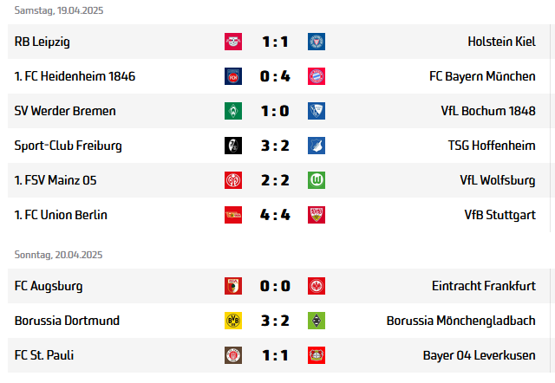The width and height of the screenshot is (555, 383).
Task: Open the 0 : 4 Heidenheim vs Bayern score
Action: point(274,76)
